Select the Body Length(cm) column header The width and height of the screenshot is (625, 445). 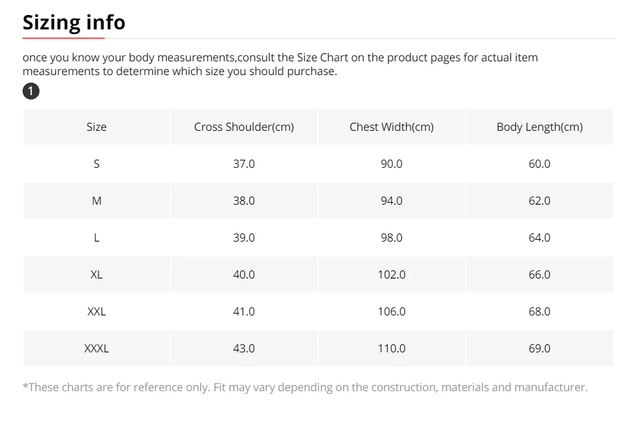539,126
